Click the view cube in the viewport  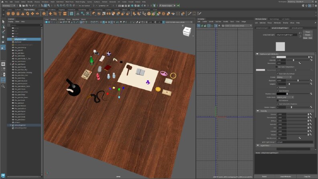[187, 31]
